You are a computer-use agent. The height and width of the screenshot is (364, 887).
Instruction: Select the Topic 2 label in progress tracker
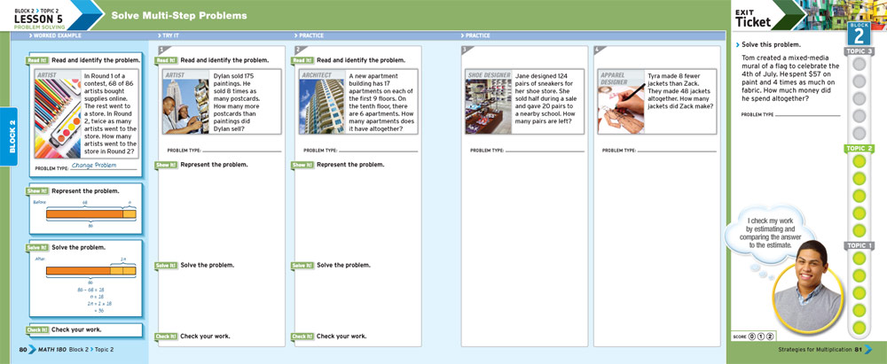859,149
